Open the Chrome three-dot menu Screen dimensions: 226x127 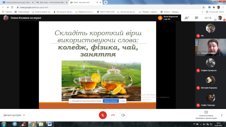(x=223, y=7)
